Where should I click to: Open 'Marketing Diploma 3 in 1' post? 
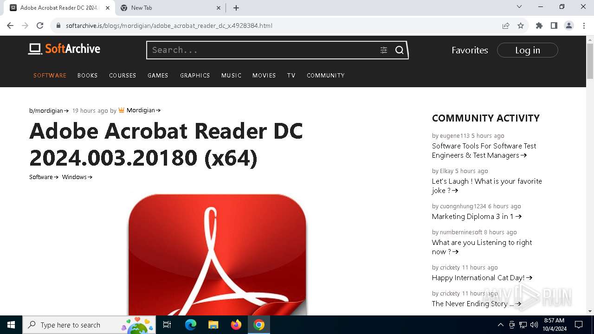coord(477,216)
